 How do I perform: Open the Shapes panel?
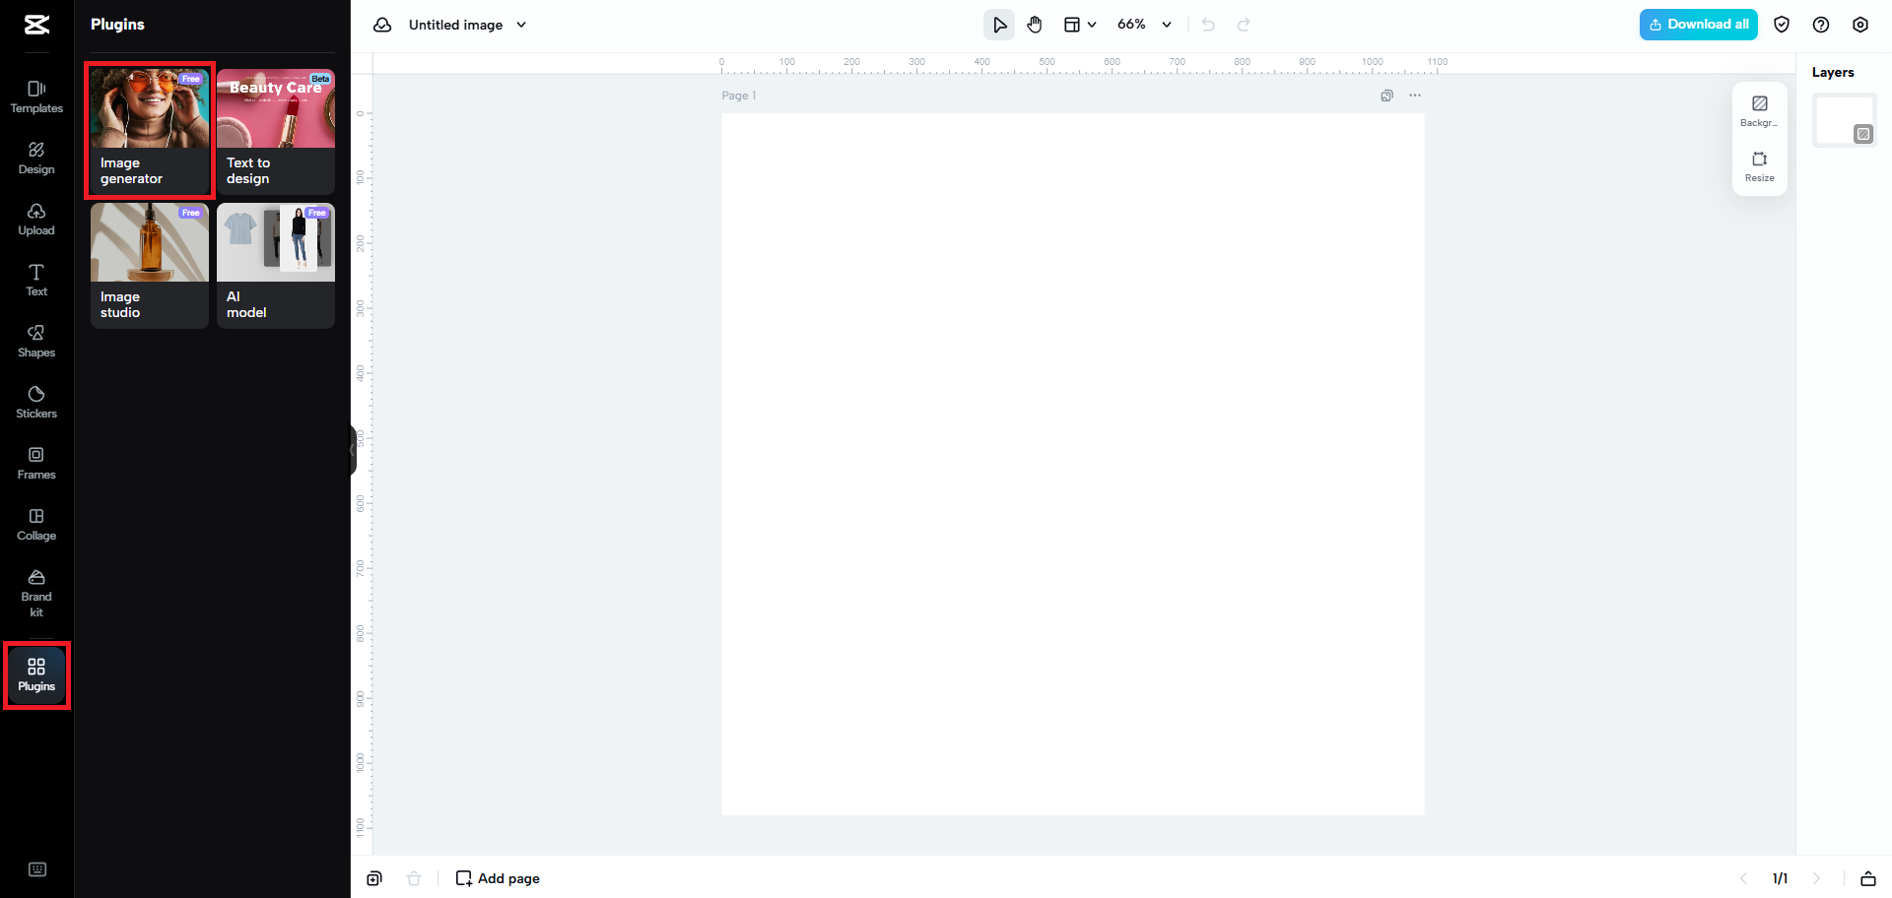pyautogui.click(x=35, y=340)
